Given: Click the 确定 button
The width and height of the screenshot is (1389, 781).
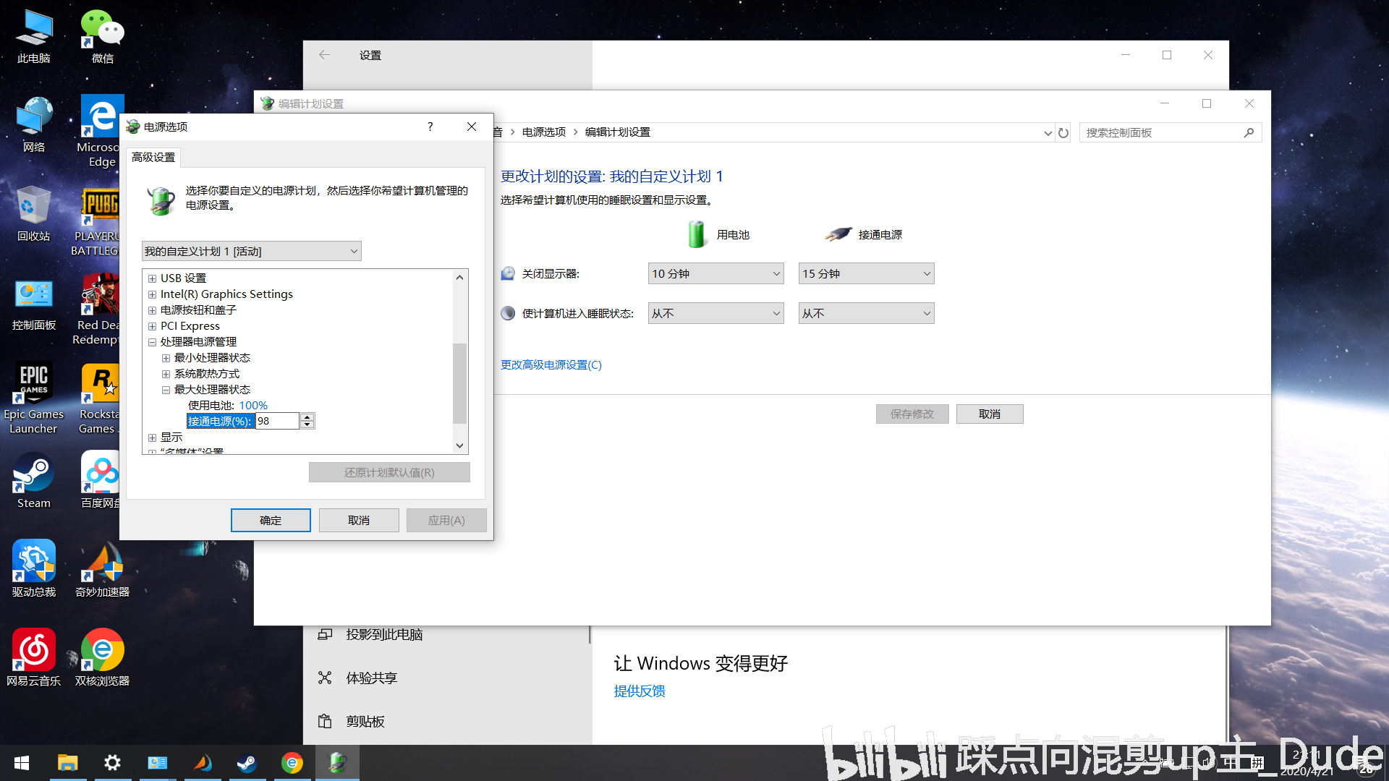Looking at the screenshot, I should [x=271, y=520].
